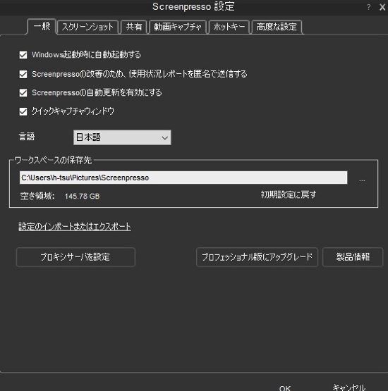This screenshot has height=391, width=388.
Task: Click 初期設定に戻す to reset path
Action: tap(289, 194)
